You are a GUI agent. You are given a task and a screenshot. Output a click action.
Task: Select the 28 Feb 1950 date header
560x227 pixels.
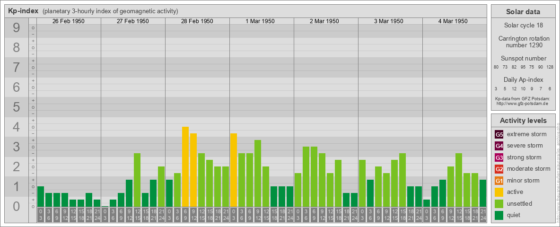(x=197, y=21)
